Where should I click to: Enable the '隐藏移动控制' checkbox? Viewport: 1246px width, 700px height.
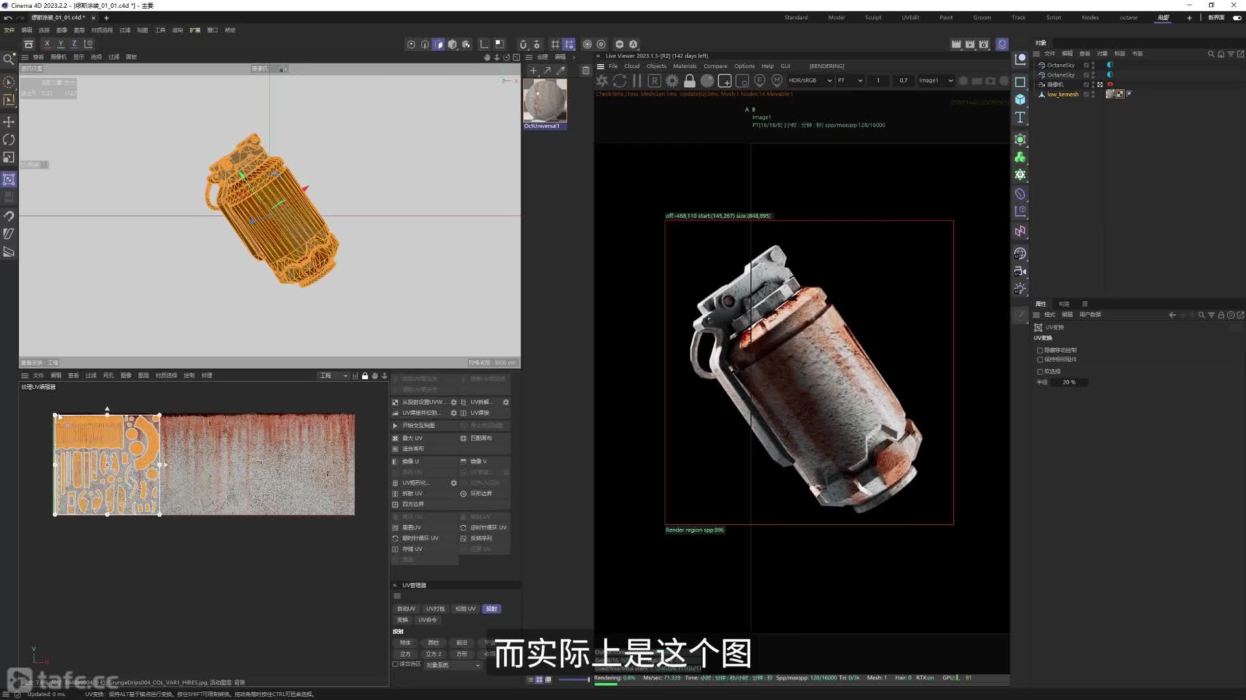click(x=1040, y=350)
